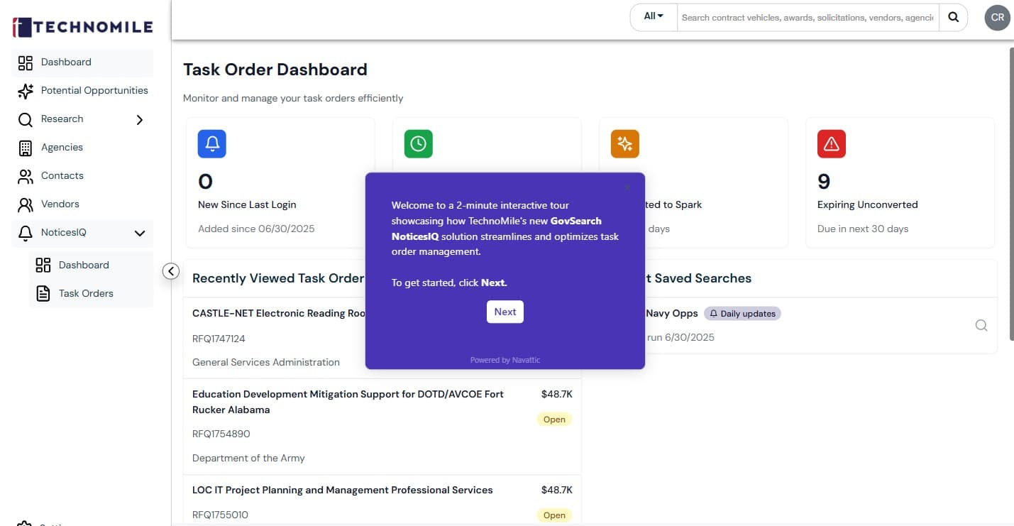Click in the search contract vehicles field
Screen dimensions: 1014x526
point(809,17)
